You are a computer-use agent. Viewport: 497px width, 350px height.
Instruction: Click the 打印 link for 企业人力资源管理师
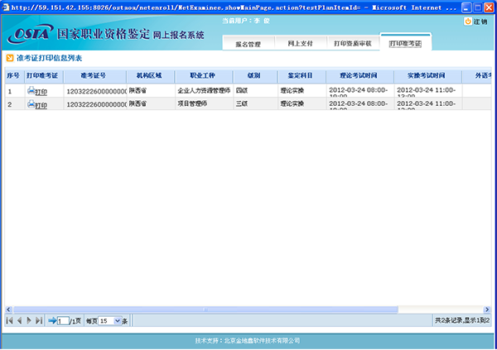click(x=41, y=92)
